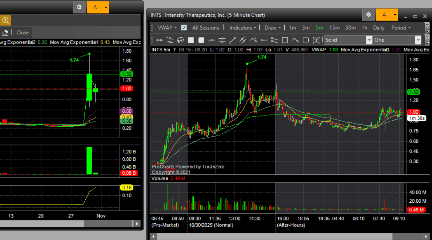Switch to the 15m timeframe
The width and height of the screenshot is (432, 240).
click(x=334, y=28)
